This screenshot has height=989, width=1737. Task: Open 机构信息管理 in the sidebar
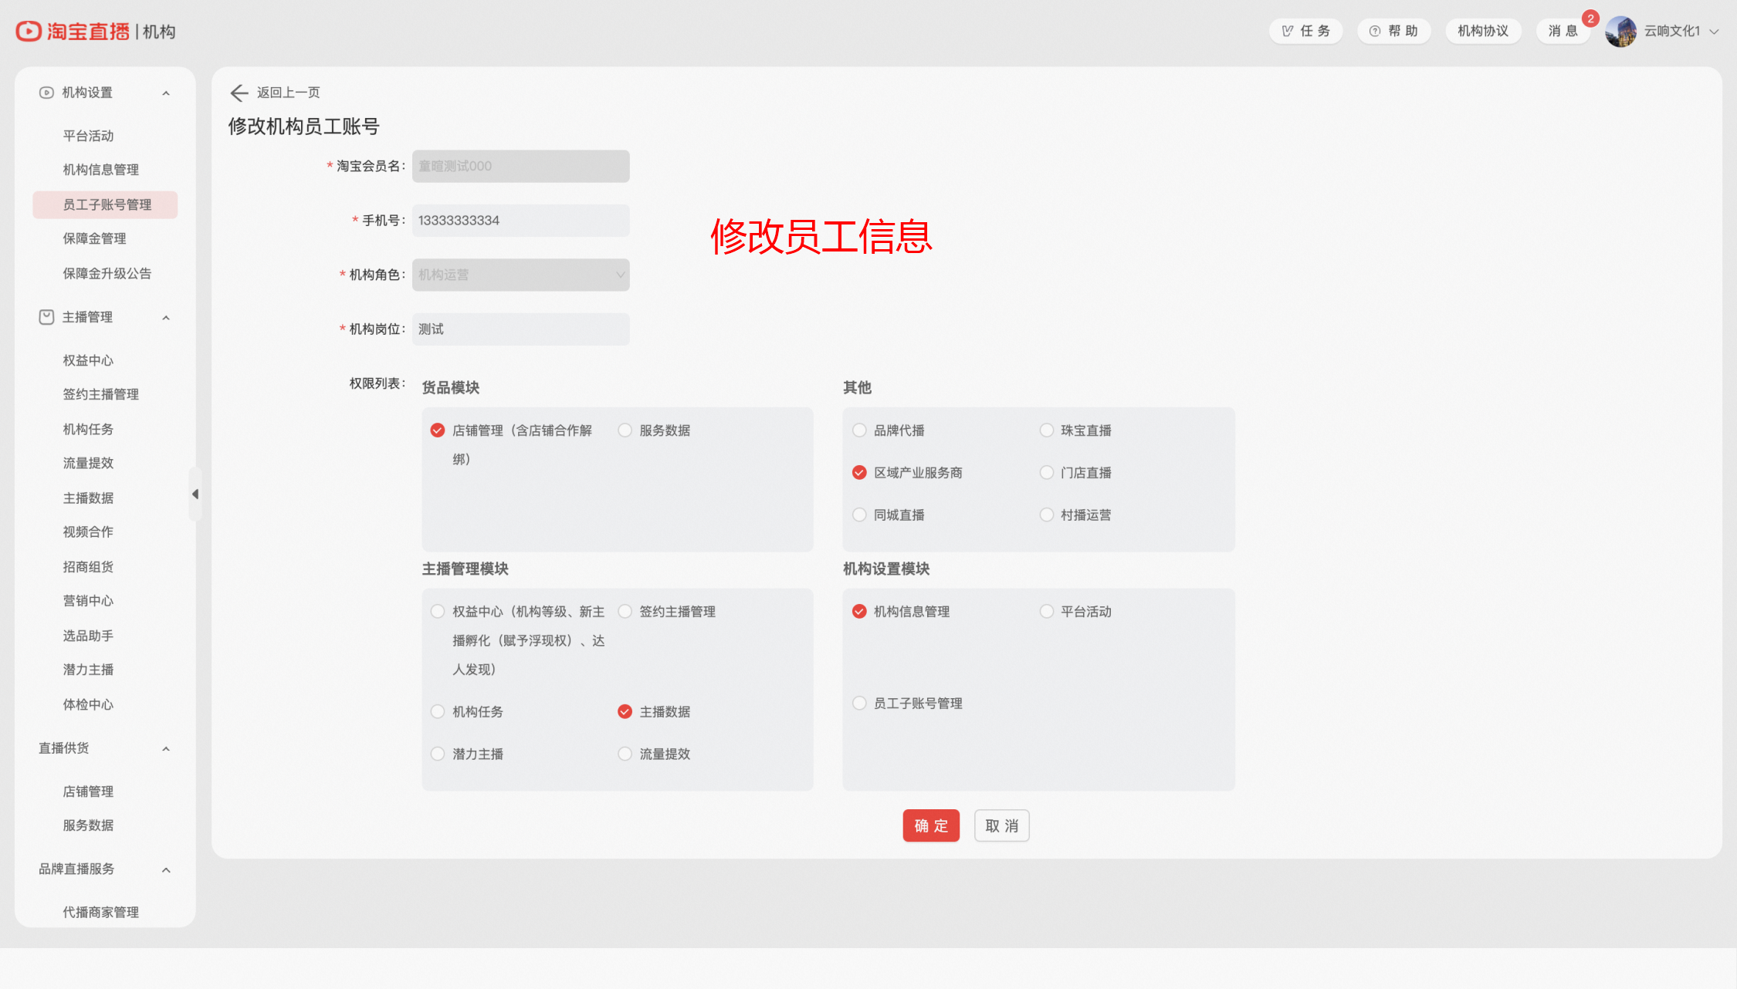[101, 170]
